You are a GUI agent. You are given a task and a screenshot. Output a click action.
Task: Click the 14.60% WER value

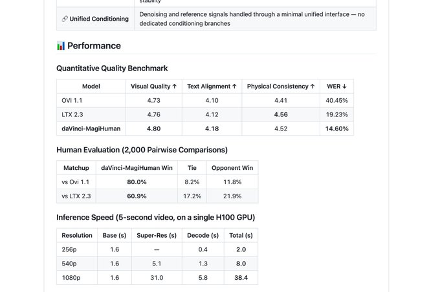[x=336, y=129]
